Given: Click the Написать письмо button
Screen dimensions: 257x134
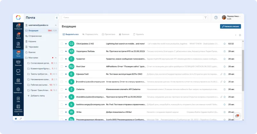Looking at the screenshot, I should click(x=230, y=26).
